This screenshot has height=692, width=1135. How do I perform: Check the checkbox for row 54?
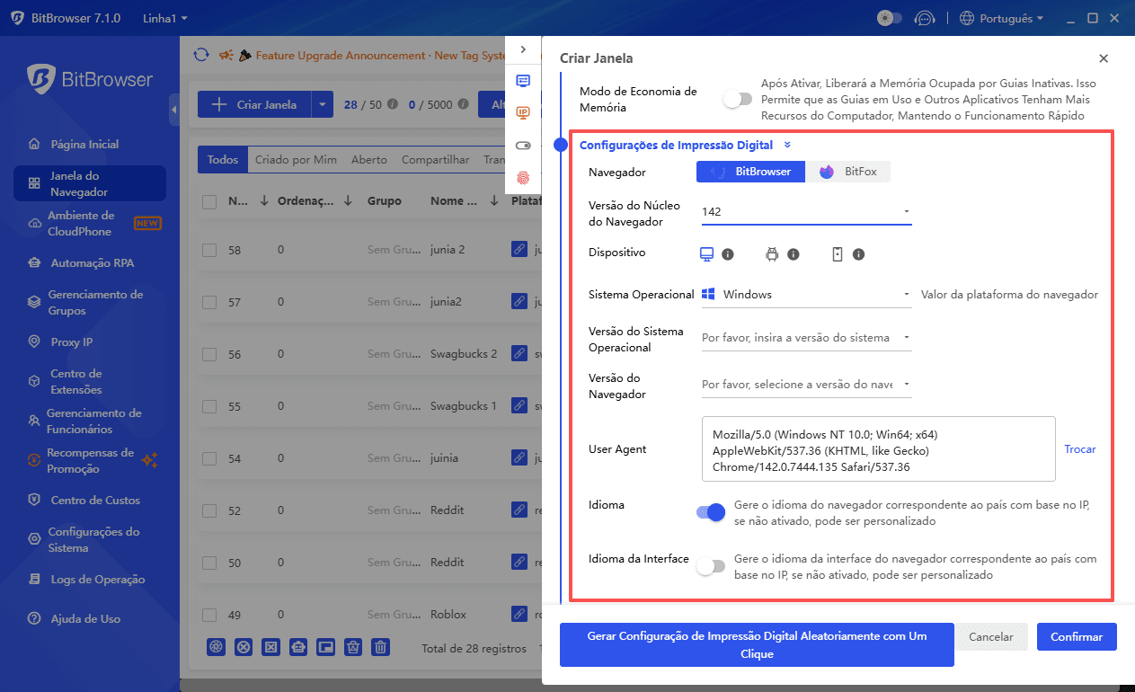click(209, 458)
